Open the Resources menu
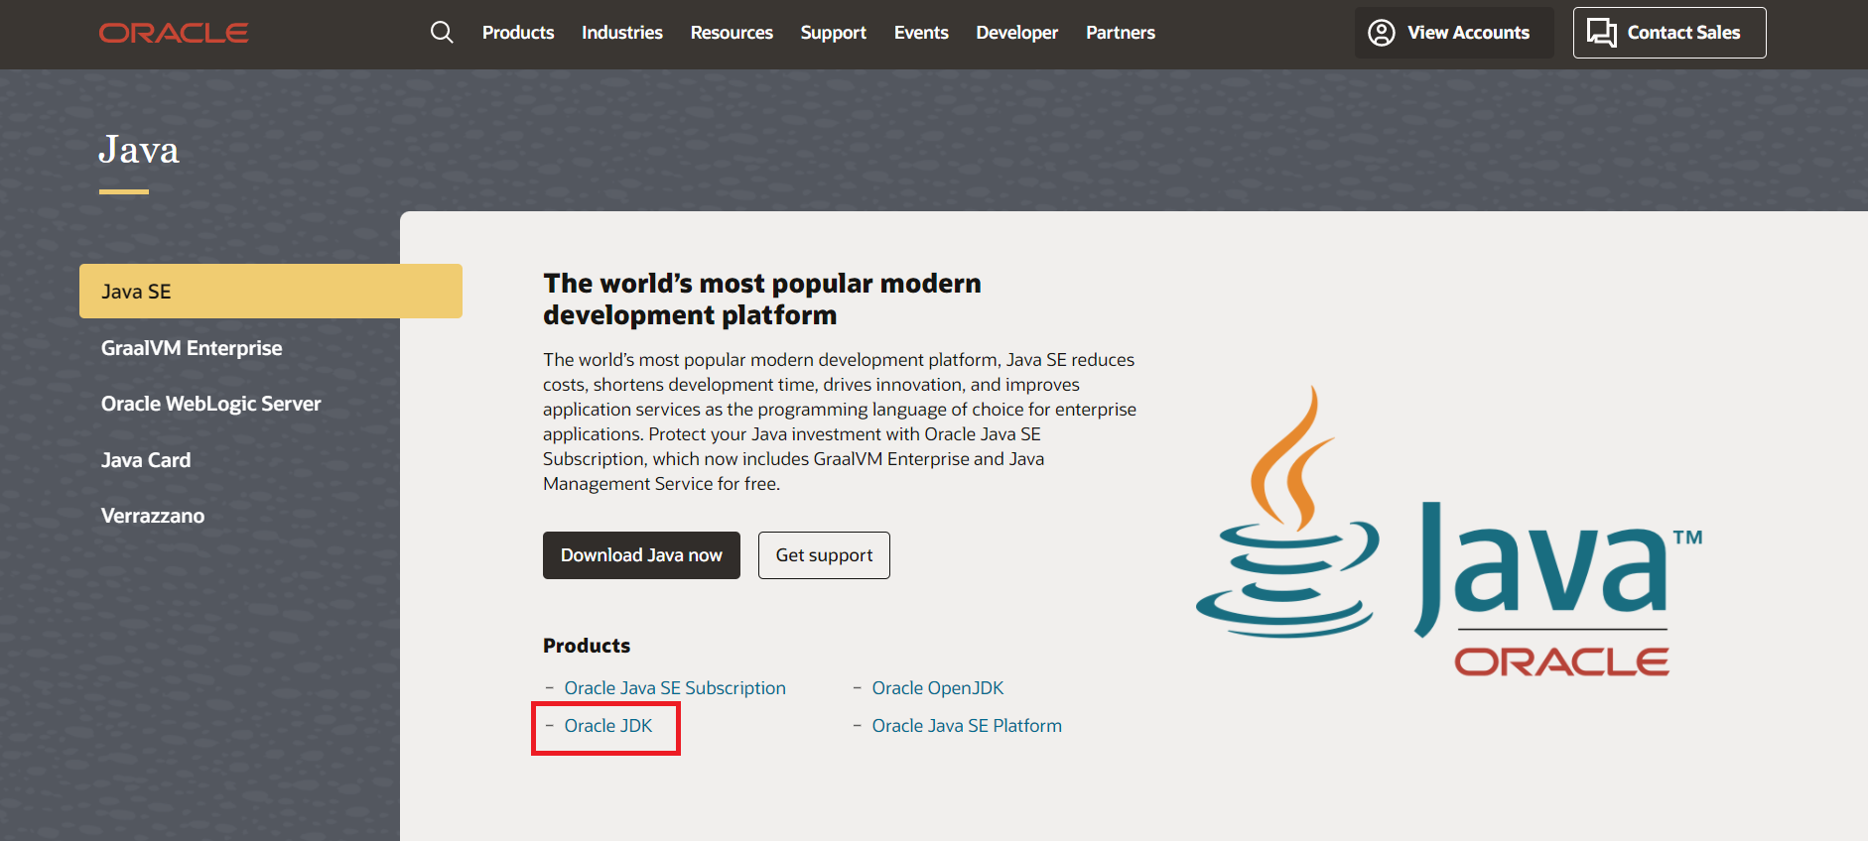The height and width of the screenshot is (841, 1868). (x=732, y=33)
